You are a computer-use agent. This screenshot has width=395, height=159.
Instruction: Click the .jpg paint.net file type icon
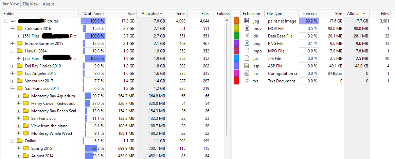point(247,21)
